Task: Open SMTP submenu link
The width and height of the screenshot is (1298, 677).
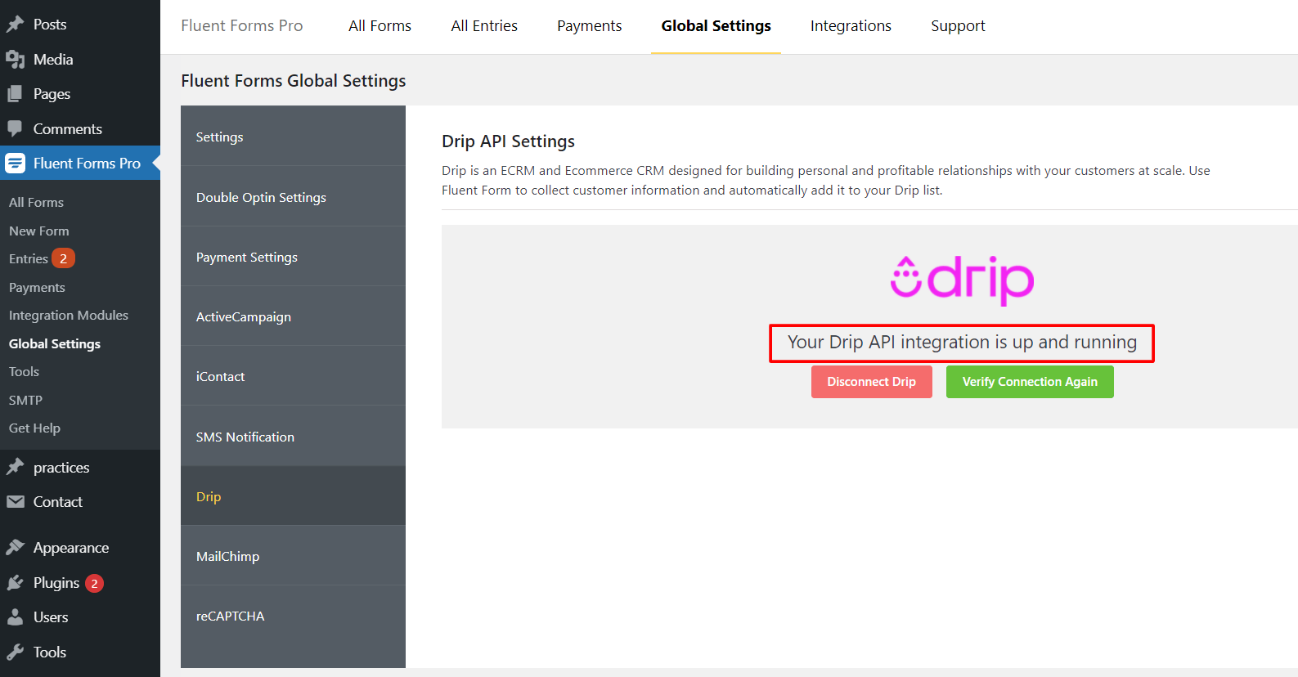Action: [25, 400]
